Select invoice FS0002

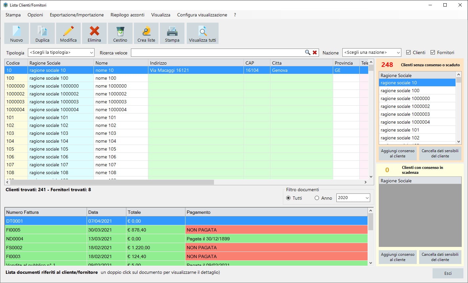tap(186, 248)
